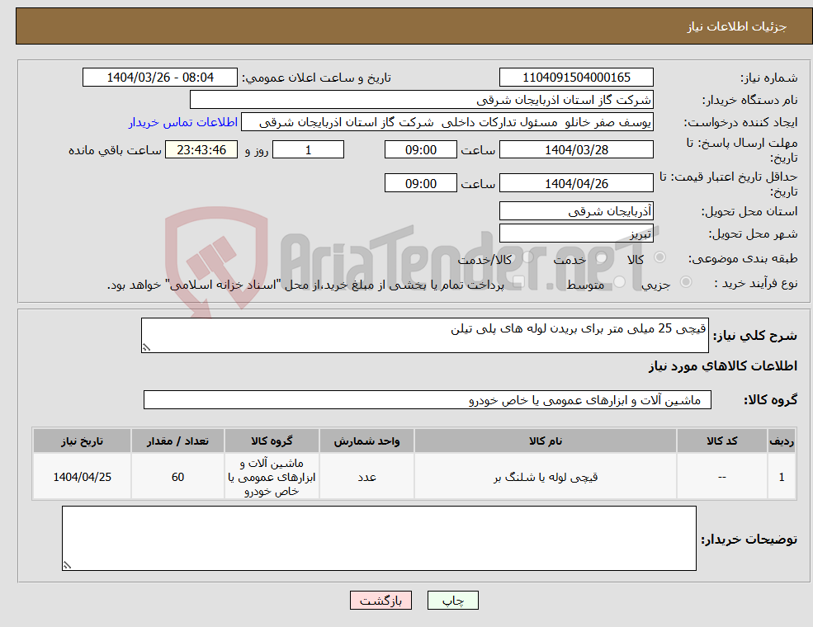Viewport: 813px width, 627px height.
Task: Select the خدمت radio button
Action: (x=601, y=257)
